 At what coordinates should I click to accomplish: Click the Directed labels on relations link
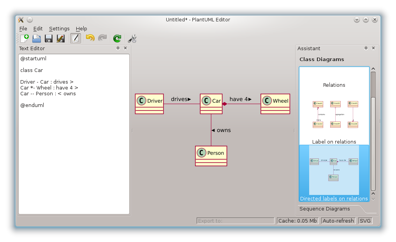(334, 198)
